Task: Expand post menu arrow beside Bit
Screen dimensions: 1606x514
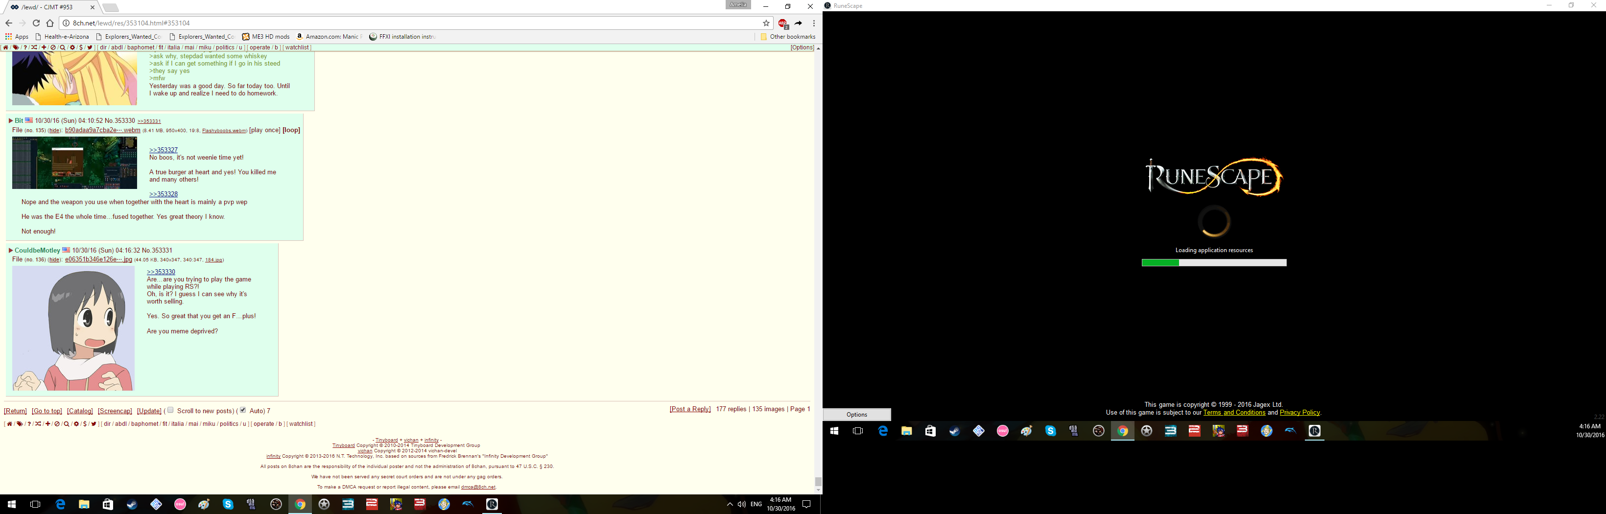Action: [11, 121]
